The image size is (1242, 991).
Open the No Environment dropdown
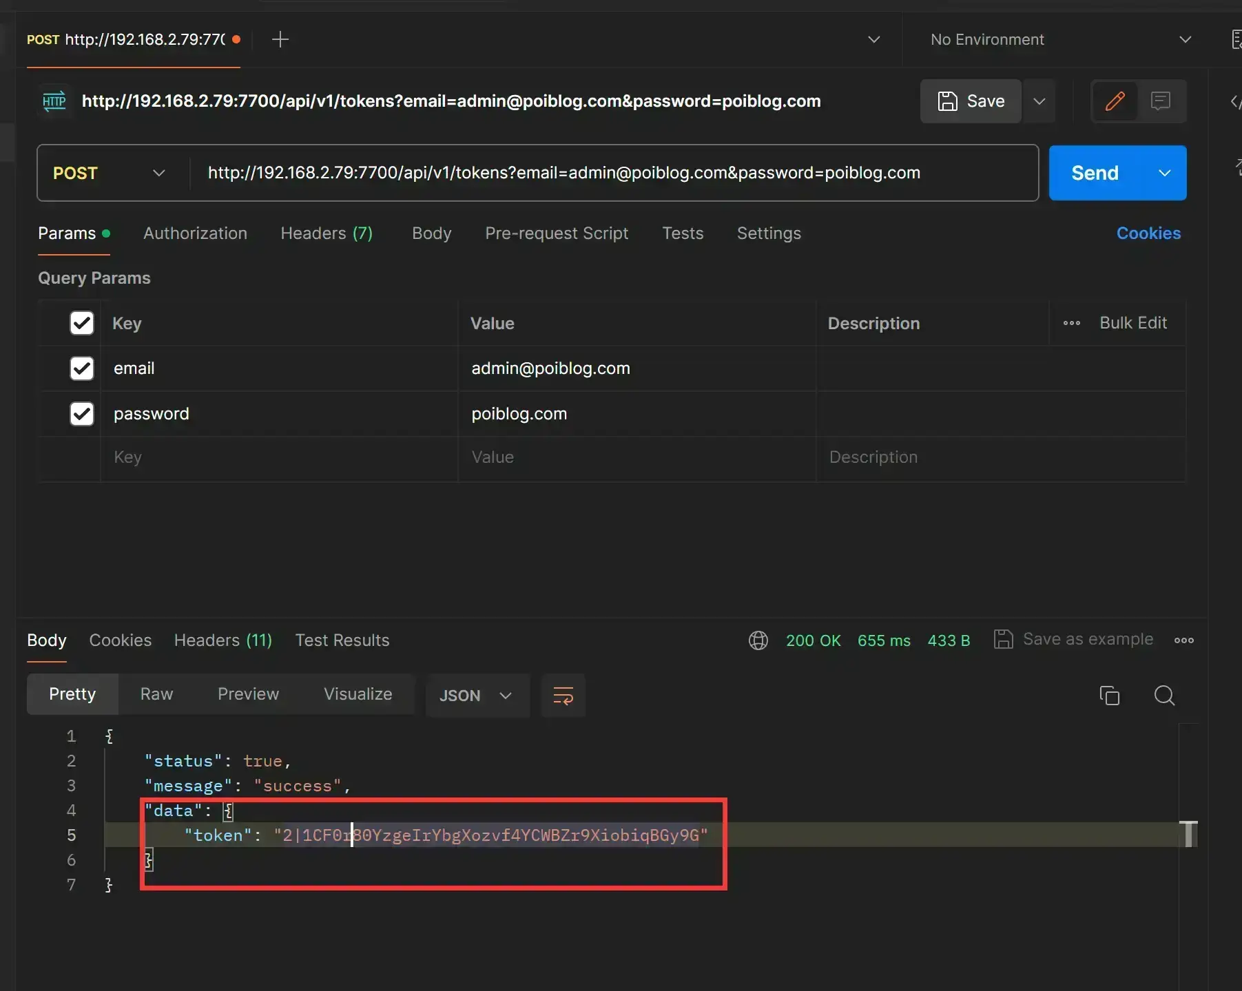tap(1061, 39)
